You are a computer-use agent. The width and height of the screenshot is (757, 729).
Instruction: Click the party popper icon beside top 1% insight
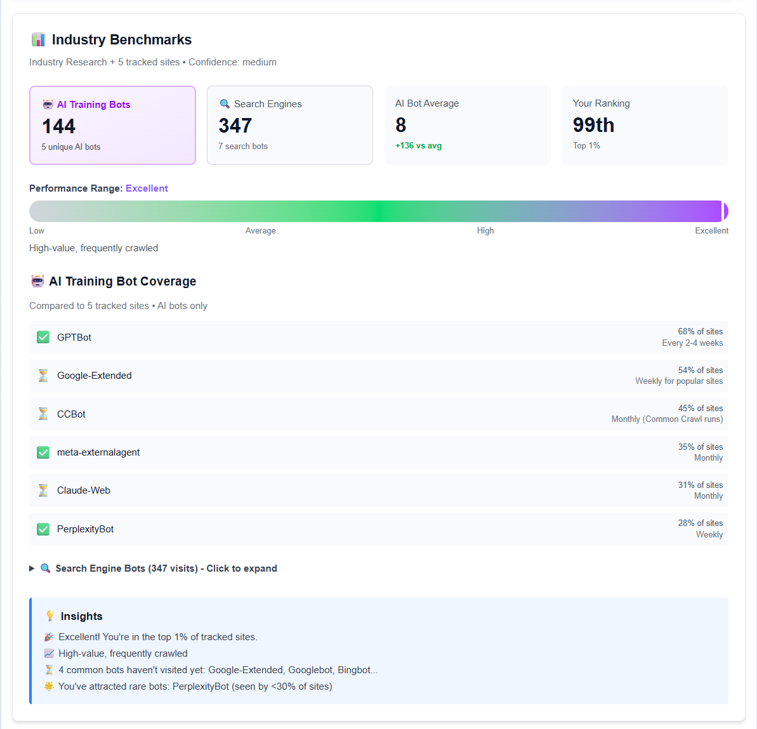tap(48, 636)
